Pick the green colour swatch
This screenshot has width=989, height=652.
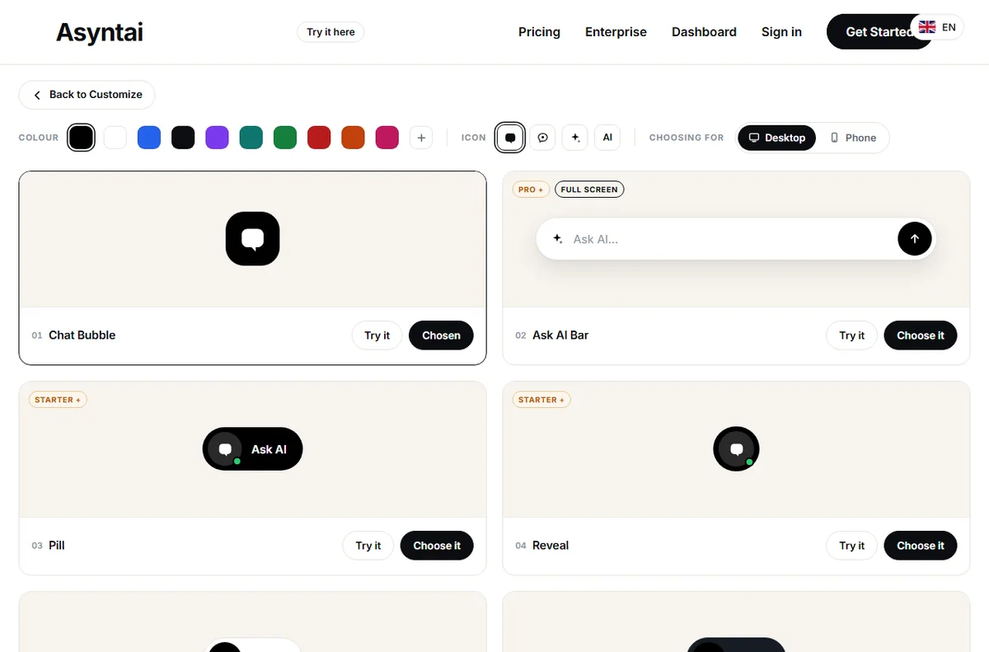285,138
